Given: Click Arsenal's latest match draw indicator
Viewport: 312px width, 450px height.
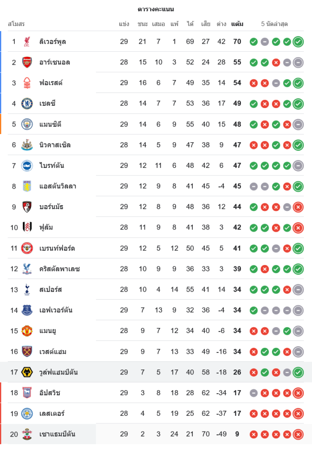Looking at the screenshot, I should click(x=298, y=63).
